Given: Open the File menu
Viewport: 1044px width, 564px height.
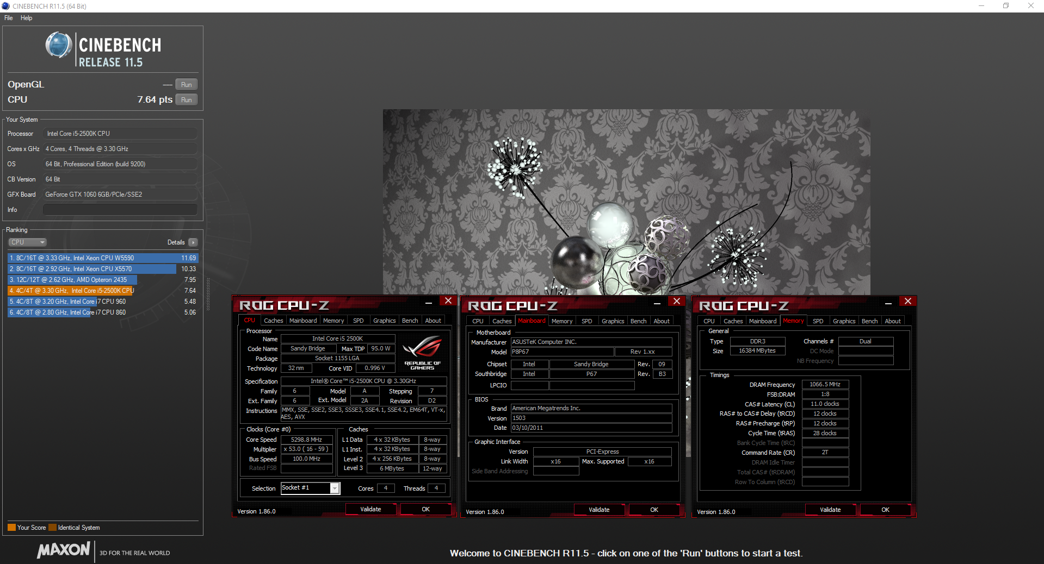Looking at the screenshot, I should [x=8, y=18].
